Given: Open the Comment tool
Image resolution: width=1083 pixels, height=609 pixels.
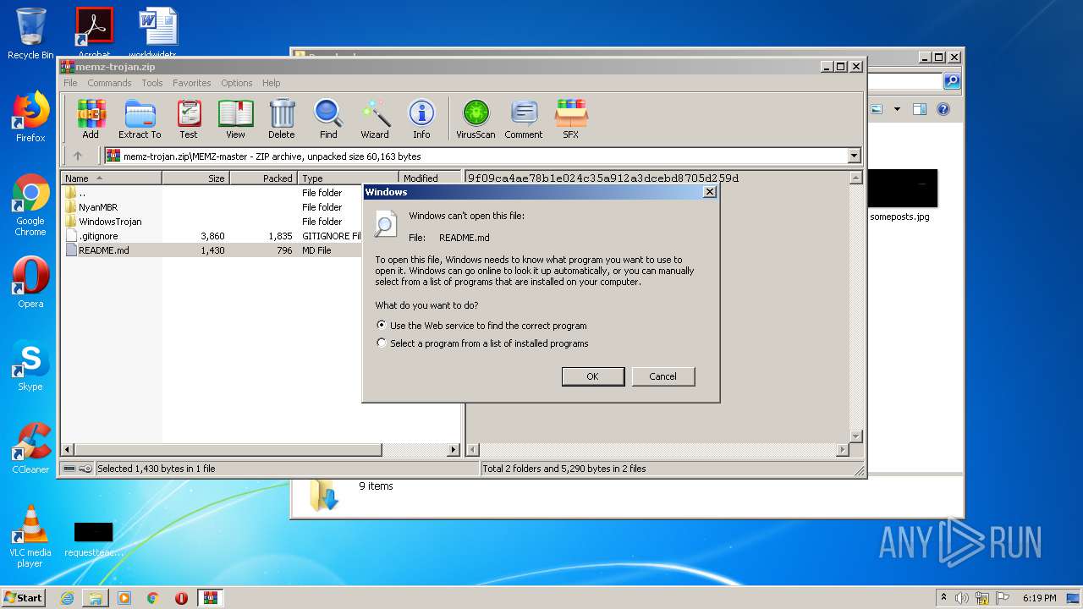Looking at the screenshot, I should 524,119.
